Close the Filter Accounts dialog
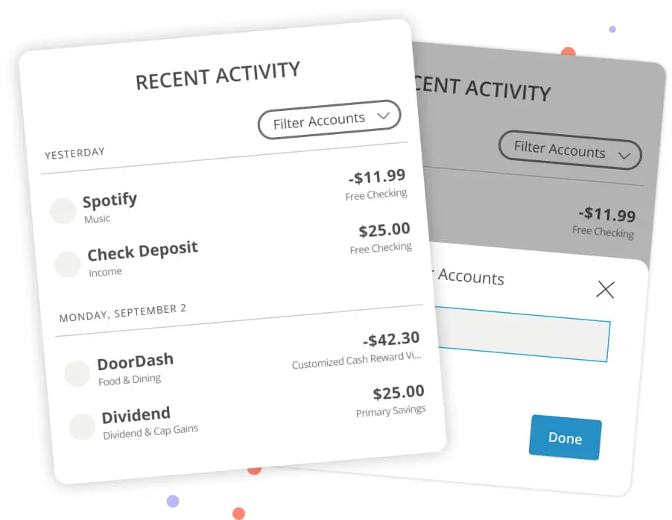Screen dimensions: 672x520 tap(606, 289)
